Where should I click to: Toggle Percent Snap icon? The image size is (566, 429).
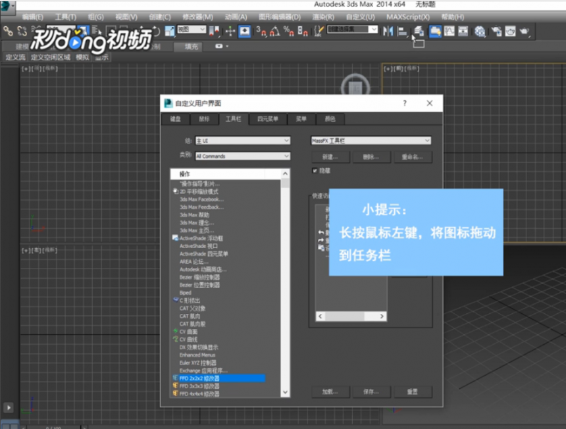tap(288, 32)
